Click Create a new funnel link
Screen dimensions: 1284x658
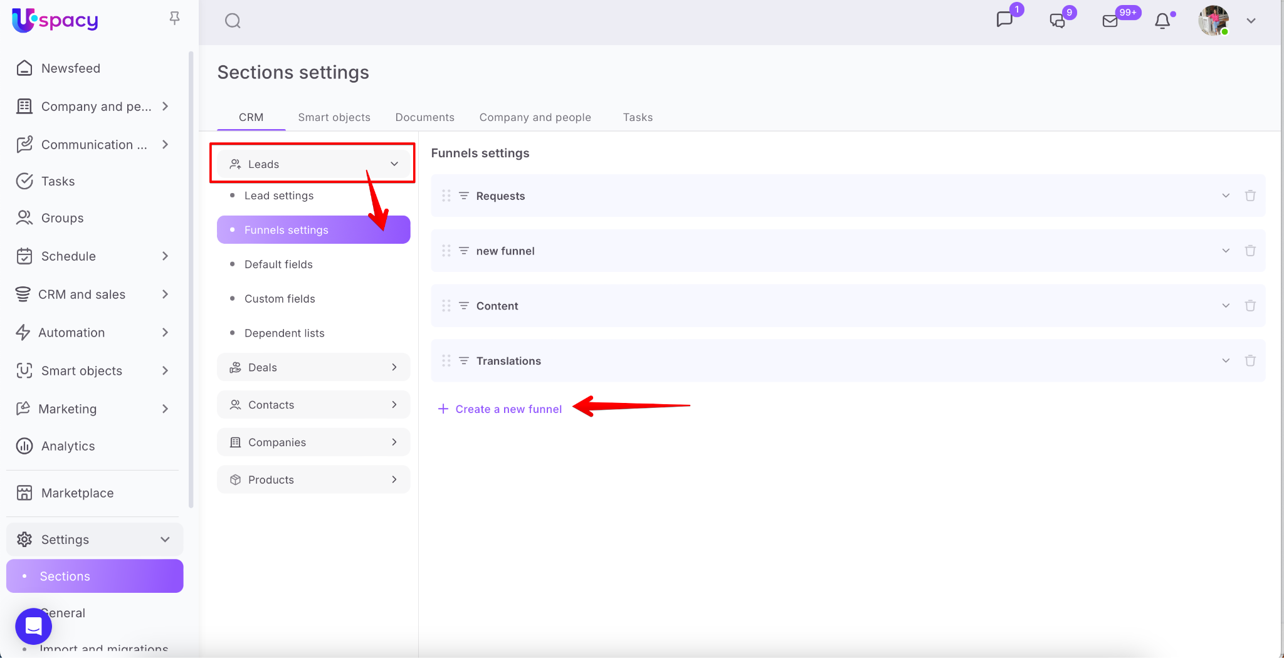pos(508,409)
